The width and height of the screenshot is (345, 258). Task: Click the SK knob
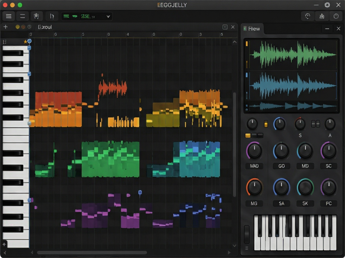(305, 187)
